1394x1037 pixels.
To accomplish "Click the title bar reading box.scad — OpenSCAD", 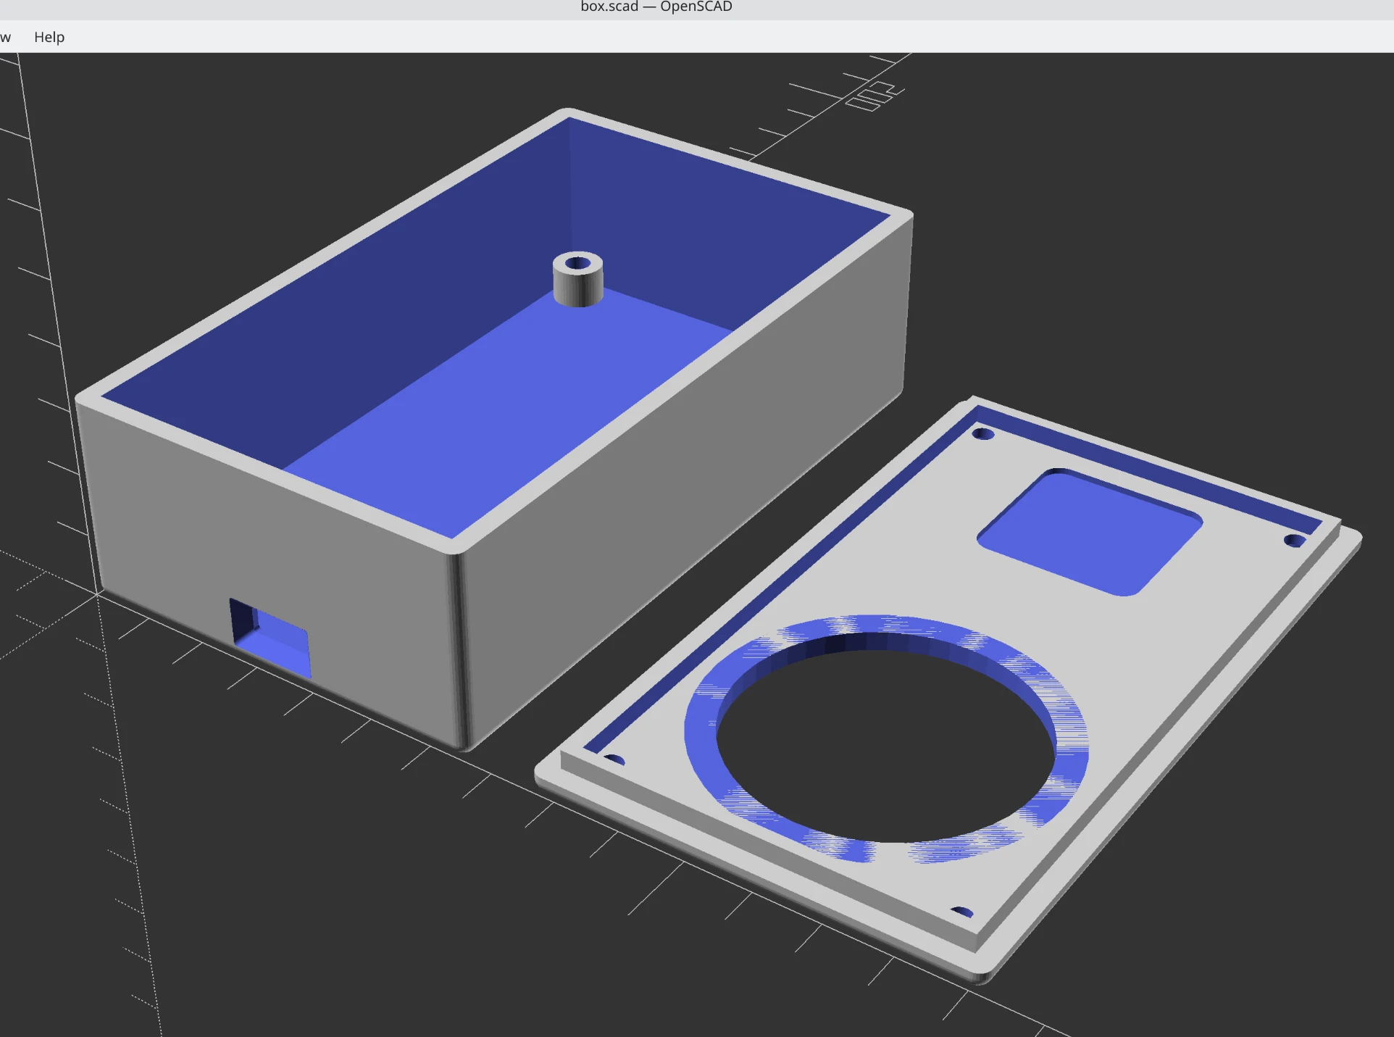I will pyautogui.click(x=656, y=7).
